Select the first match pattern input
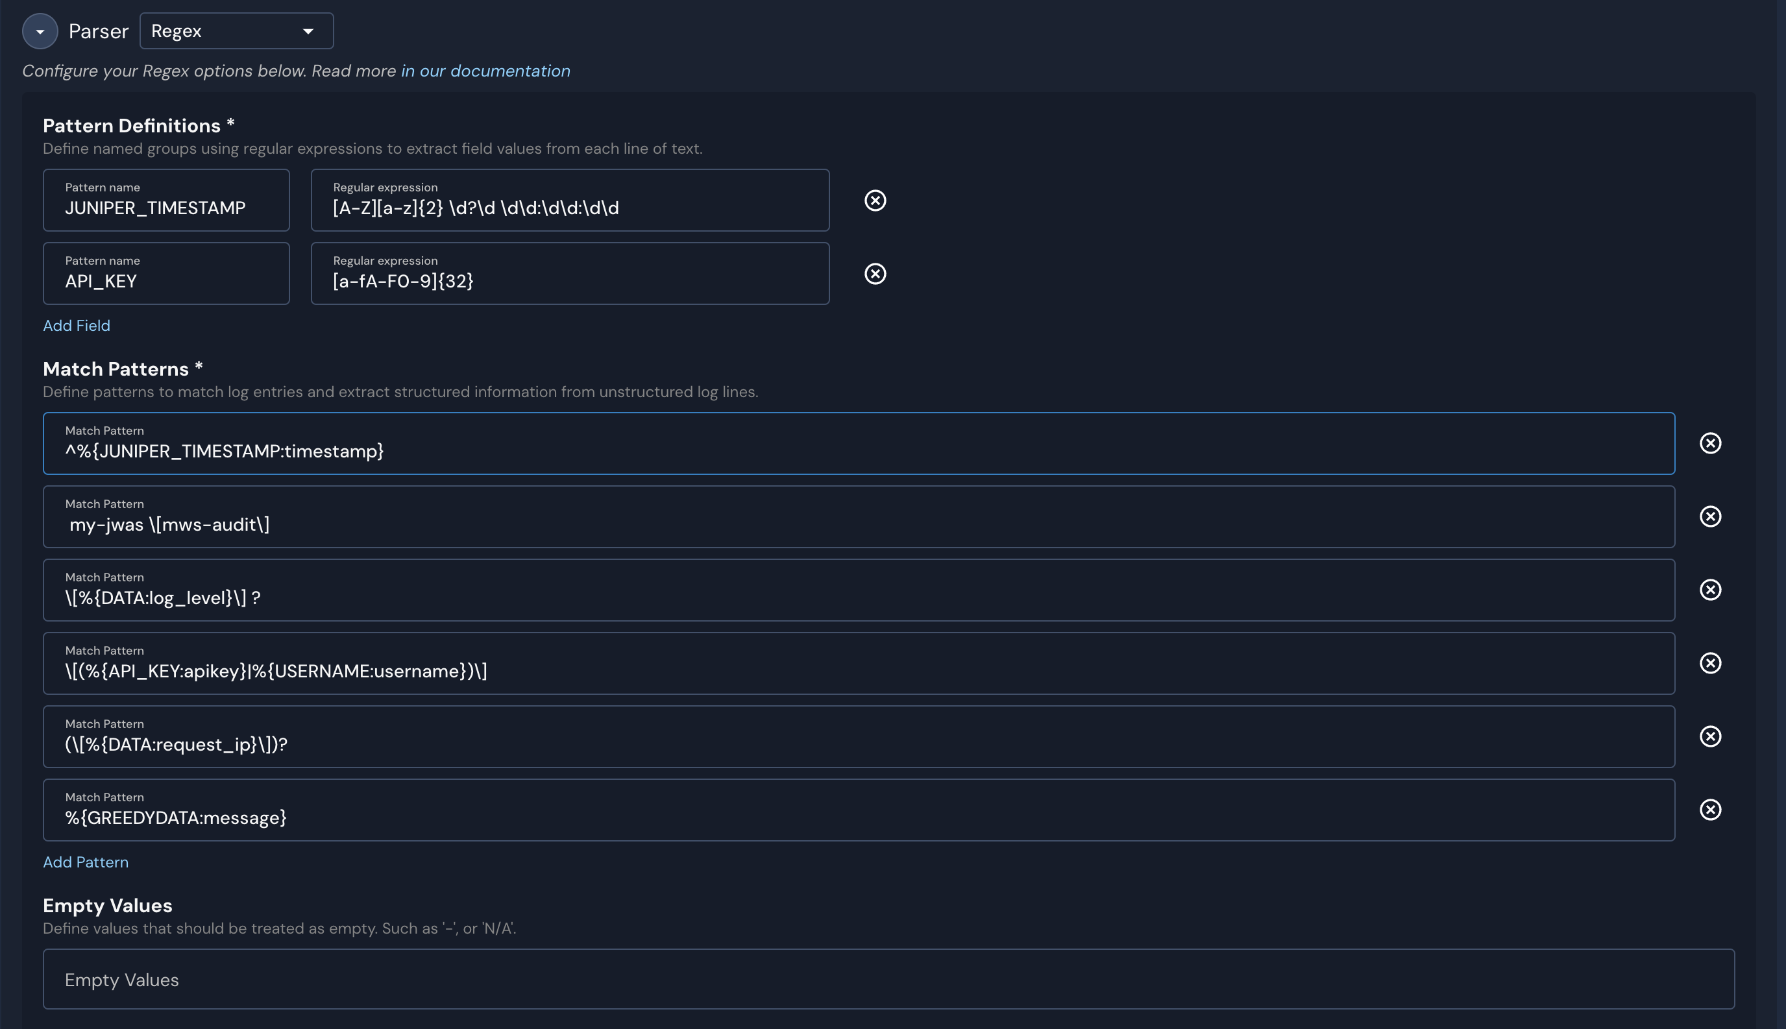 click(x=858, y=451)
